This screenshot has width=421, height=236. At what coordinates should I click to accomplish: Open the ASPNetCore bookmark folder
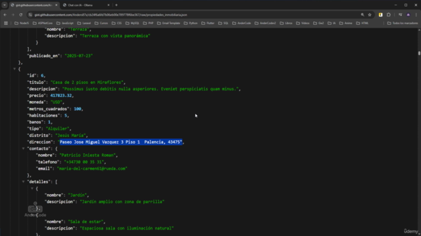(43, 24)
